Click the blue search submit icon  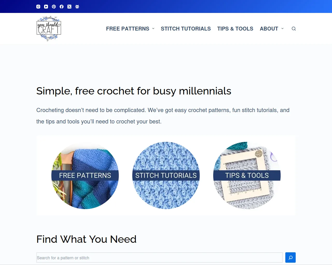(290, 257)
